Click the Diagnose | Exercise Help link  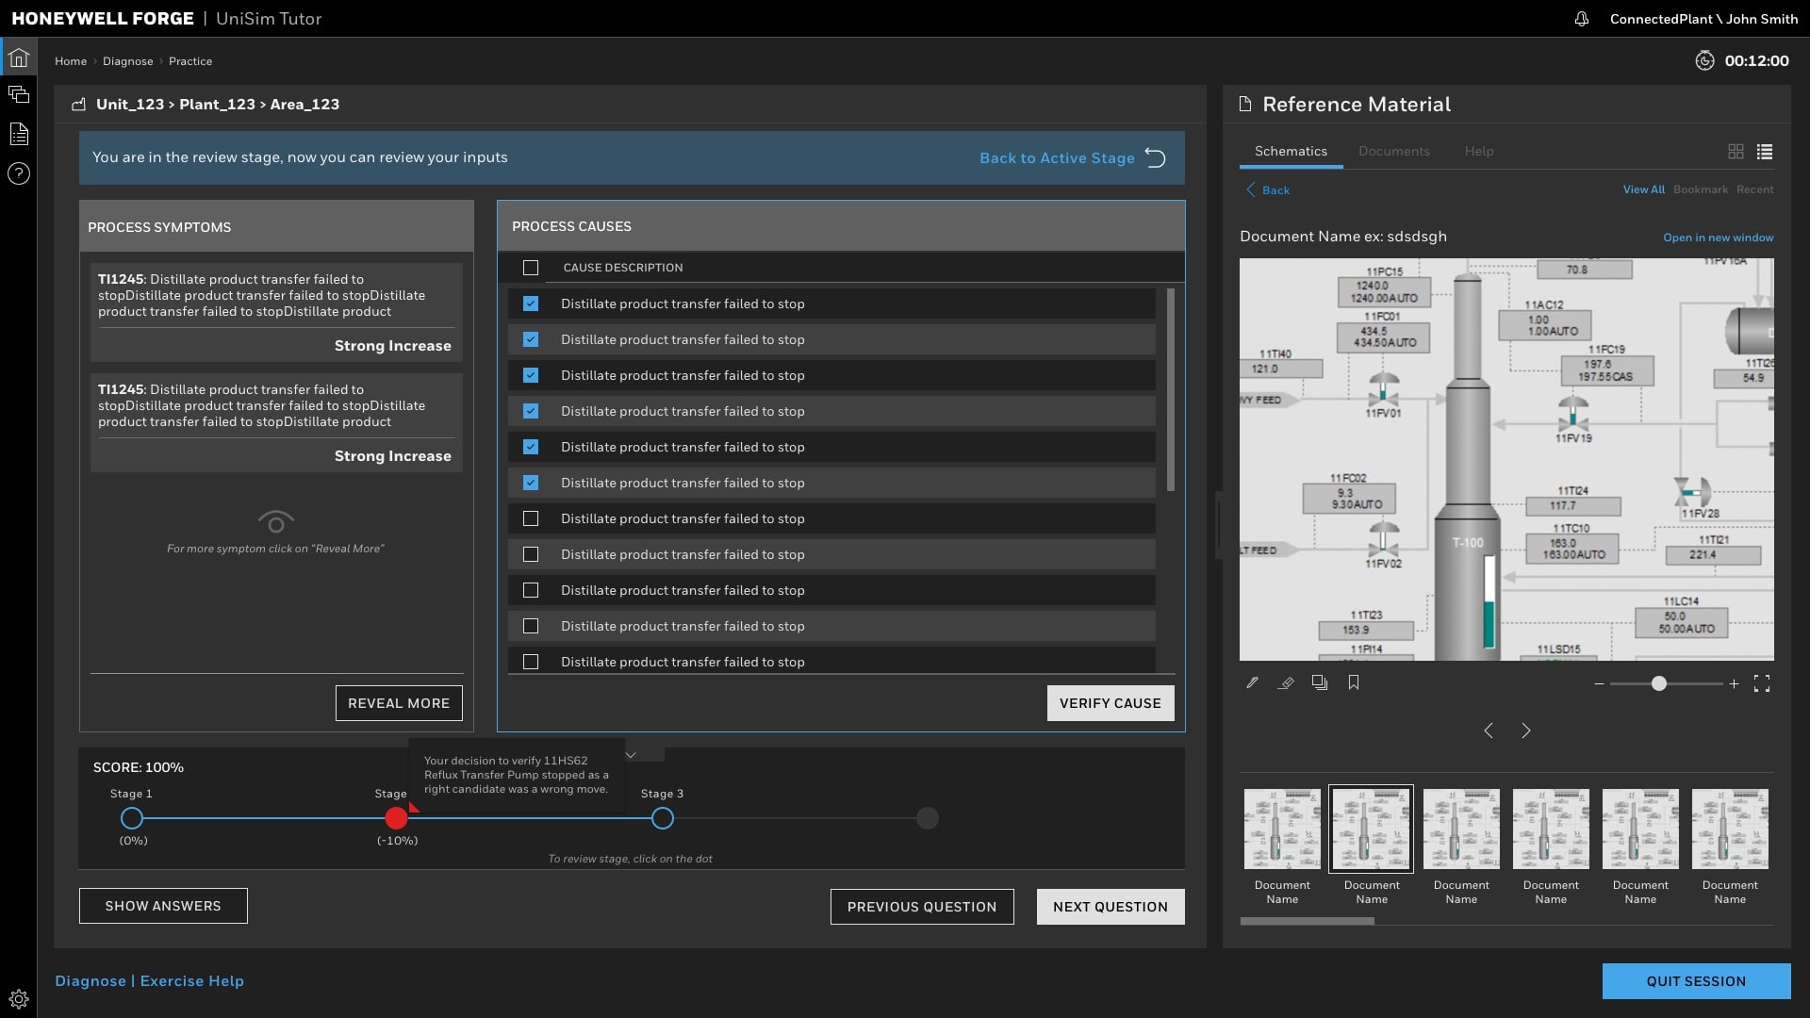149,981
